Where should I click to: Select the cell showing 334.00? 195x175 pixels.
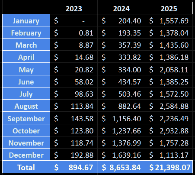coord(121,69)
